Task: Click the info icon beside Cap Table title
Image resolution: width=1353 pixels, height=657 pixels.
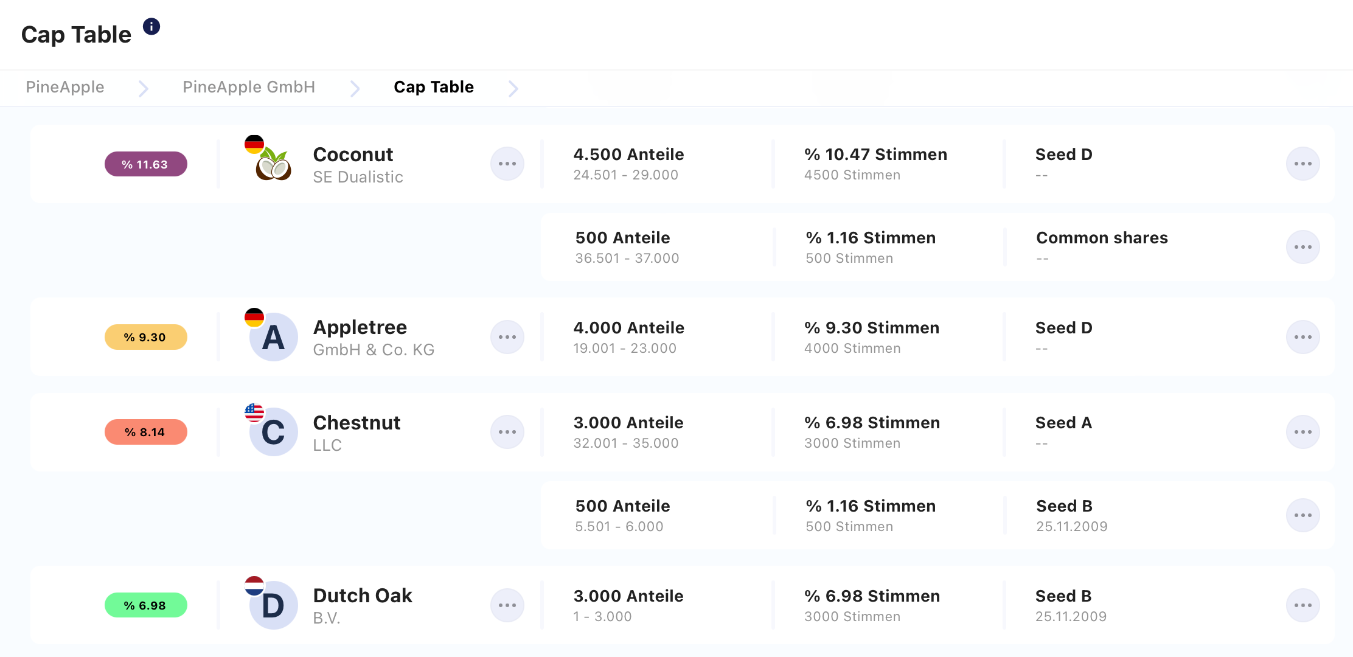Action: 151,27
